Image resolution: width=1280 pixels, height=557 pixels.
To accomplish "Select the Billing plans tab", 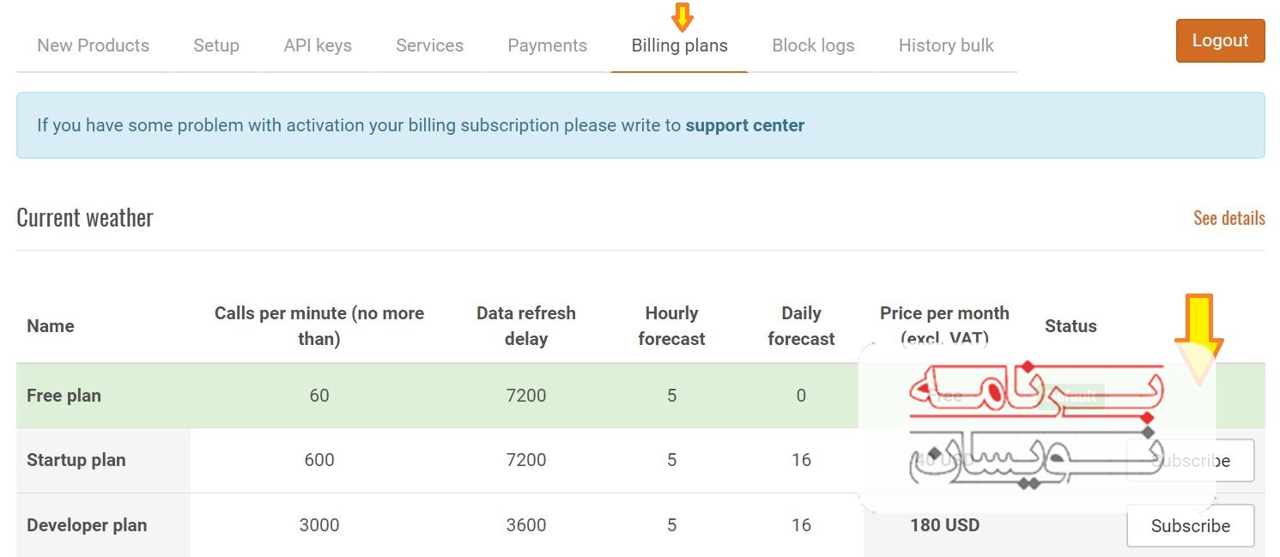I will click(680, 45).
